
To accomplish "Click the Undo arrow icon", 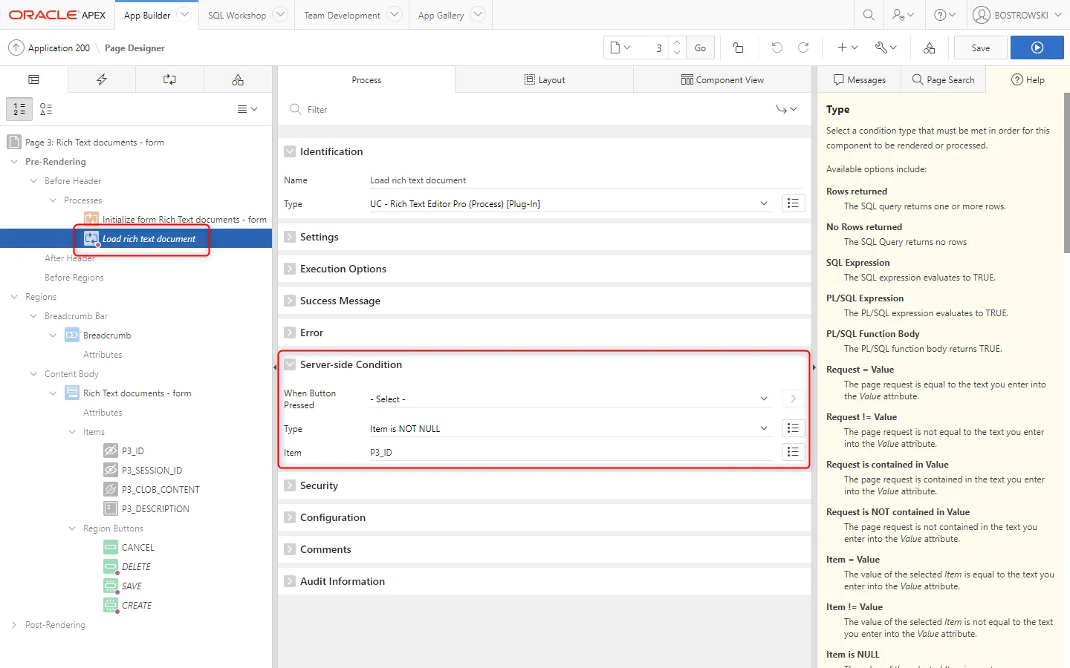I will 776,48.
